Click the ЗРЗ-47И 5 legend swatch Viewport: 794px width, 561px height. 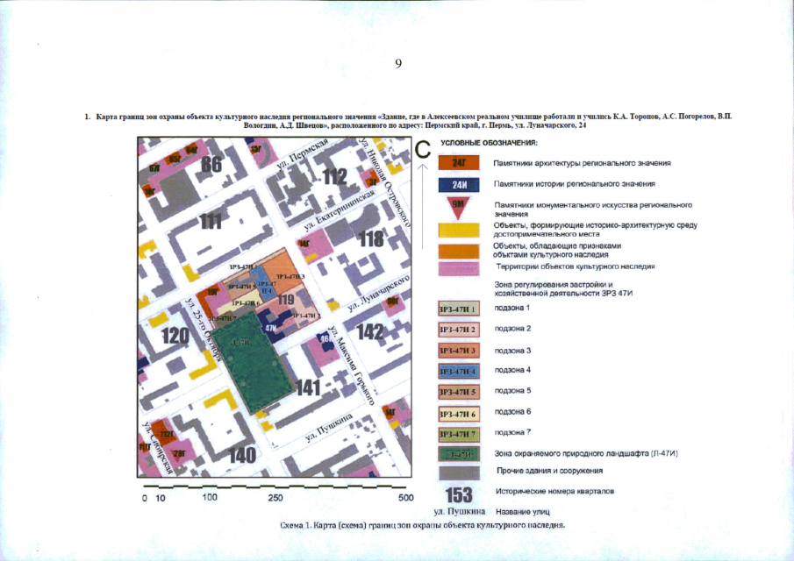coord(459,392)
